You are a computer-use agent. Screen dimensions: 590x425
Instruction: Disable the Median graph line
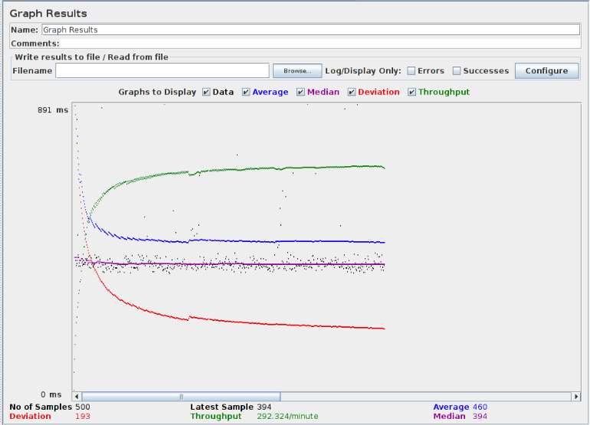301,92
